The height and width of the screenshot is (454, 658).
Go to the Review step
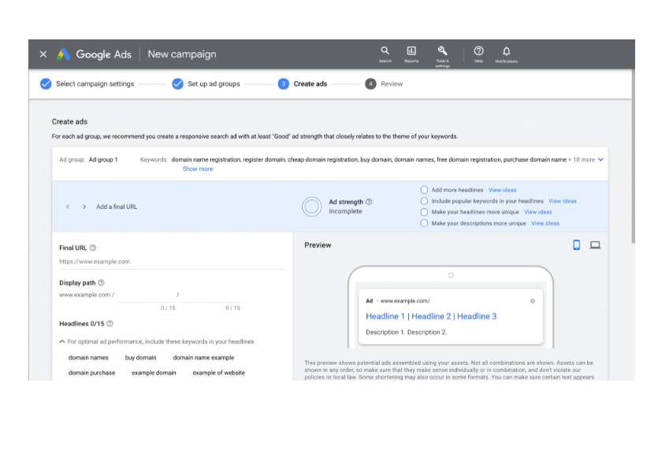(x=384, y=84)
